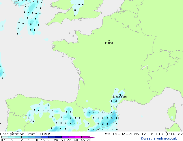Select the lightest 0.1–0.5 mm legend swatch
The image size is (183, 141).
(x=5, y=137)
